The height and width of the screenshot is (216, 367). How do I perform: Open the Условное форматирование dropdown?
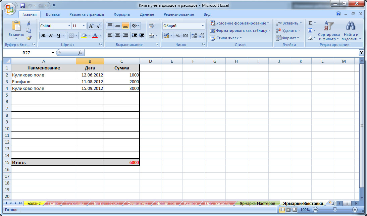pos(240,23)
